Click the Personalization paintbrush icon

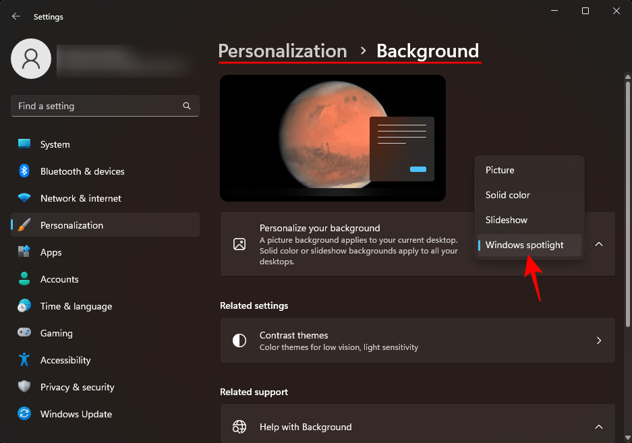24,225
